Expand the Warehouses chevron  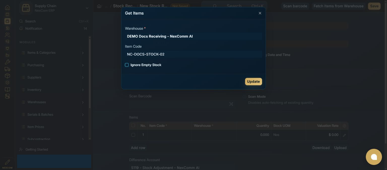click(x=83, y=102)
